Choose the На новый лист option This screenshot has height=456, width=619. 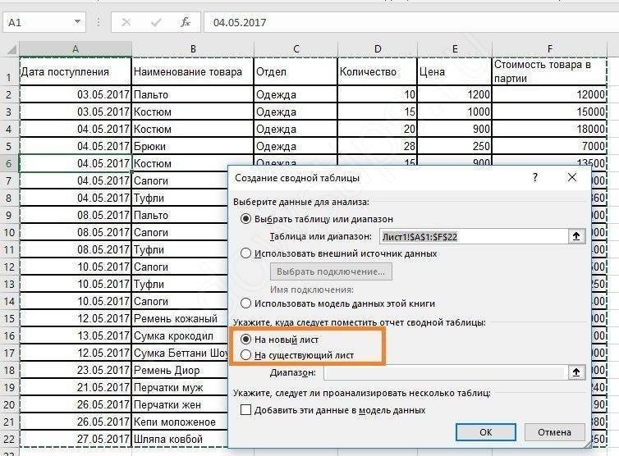[x=246, y=338]
